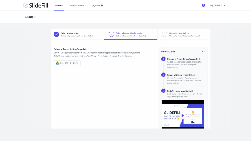Click the Google Drive icon
This screenshot has width=251, height=141.
[x=58, y=63]
